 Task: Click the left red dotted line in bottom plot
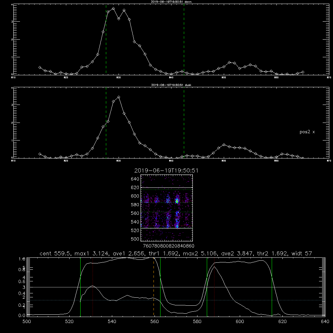tap(93, 287)
